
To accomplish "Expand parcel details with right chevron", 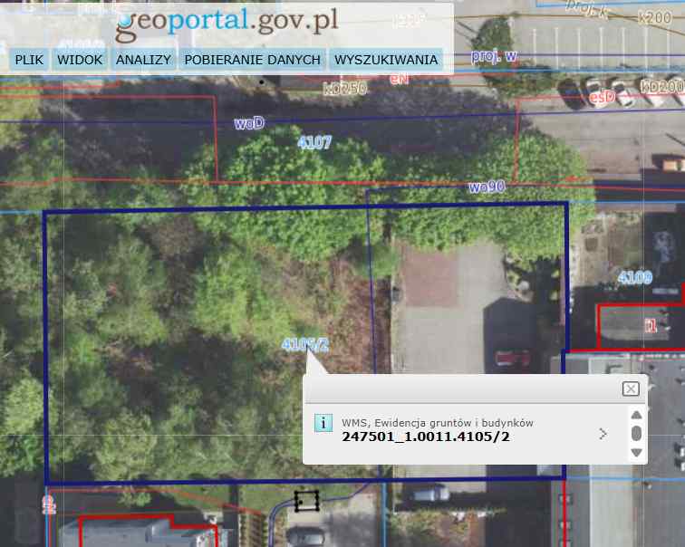I will point(603,434).
